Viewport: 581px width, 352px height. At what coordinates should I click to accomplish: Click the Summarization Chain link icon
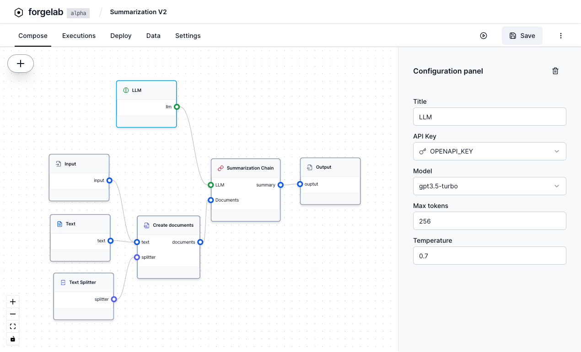click(221, 167)
